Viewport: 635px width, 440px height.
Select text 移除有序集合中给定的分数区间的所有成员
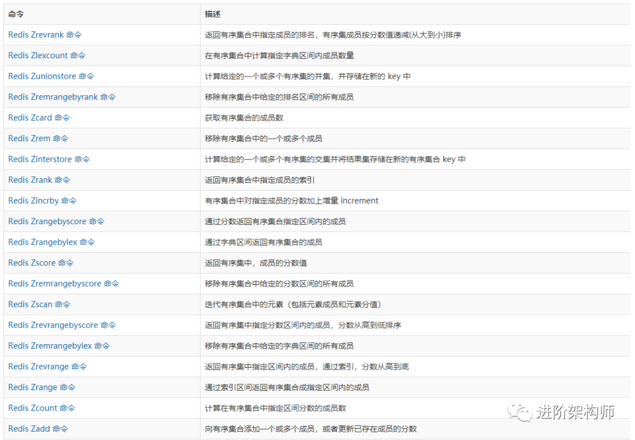(x=279, y=284)
